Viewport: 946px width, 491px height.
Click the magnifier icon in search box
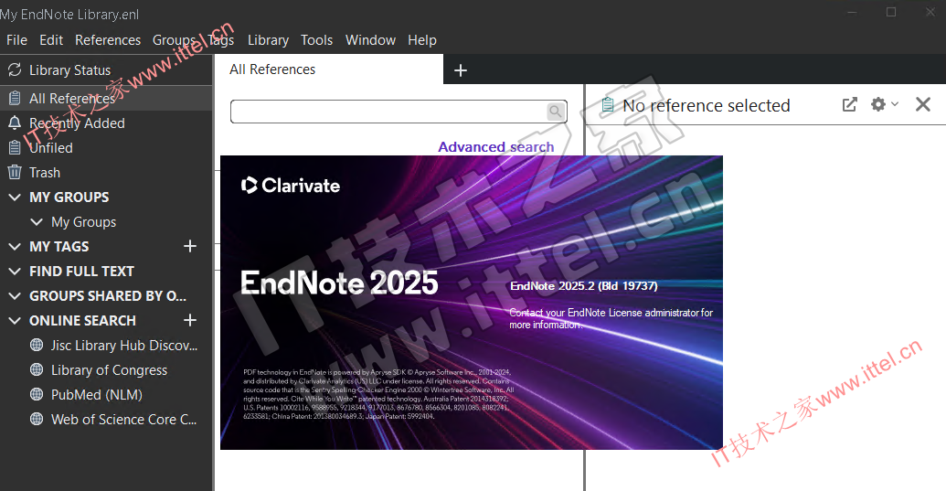coord(555,112)
